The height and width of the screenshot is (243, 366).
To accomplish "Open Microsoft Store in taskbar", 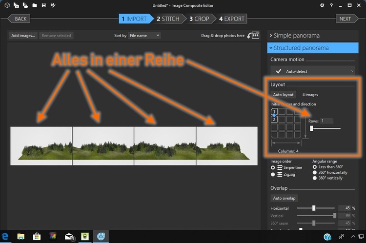I will point(37,237).
